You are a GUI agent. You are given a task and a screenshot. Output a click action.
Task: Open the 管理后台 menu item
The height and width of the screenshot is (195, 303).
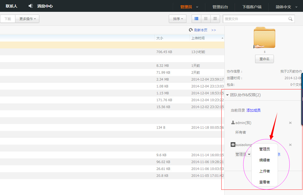click(220, 7)
